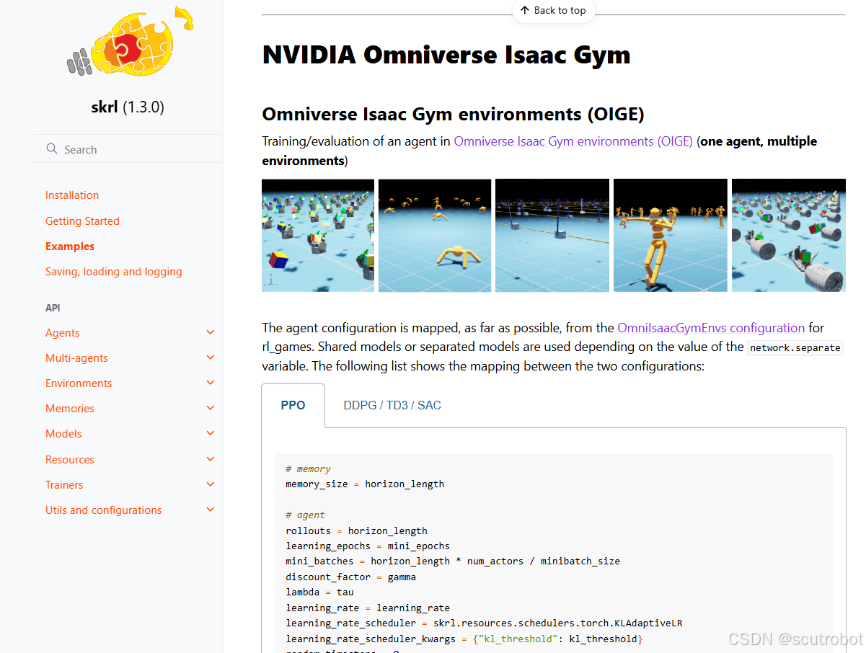866x653 pixels.
Task: Open the Examples sidebar link
Action: tap(70, 246)
